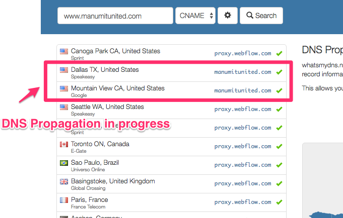Image resolution: width=343 pixels, height=218 pixels.
Task: Click green checkmark in Canoga Park row
Action: (279, 53)
